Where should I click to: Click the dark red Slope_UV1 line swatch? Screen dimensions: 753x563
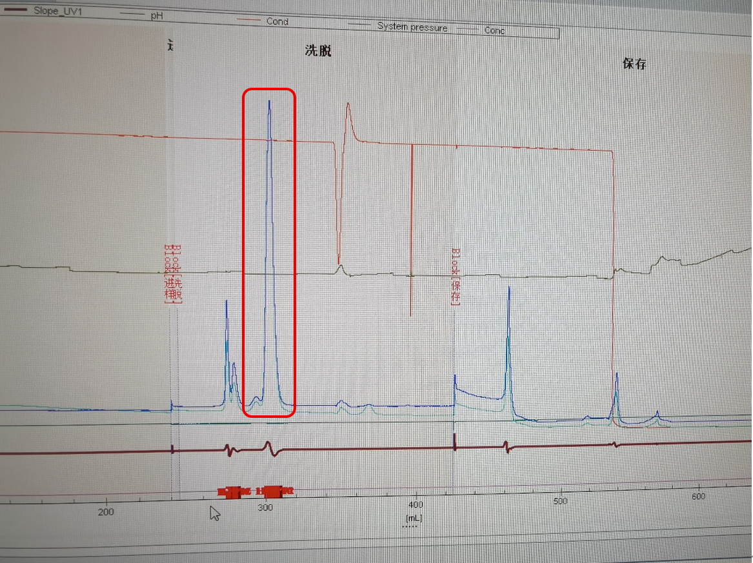pos(15,10)
